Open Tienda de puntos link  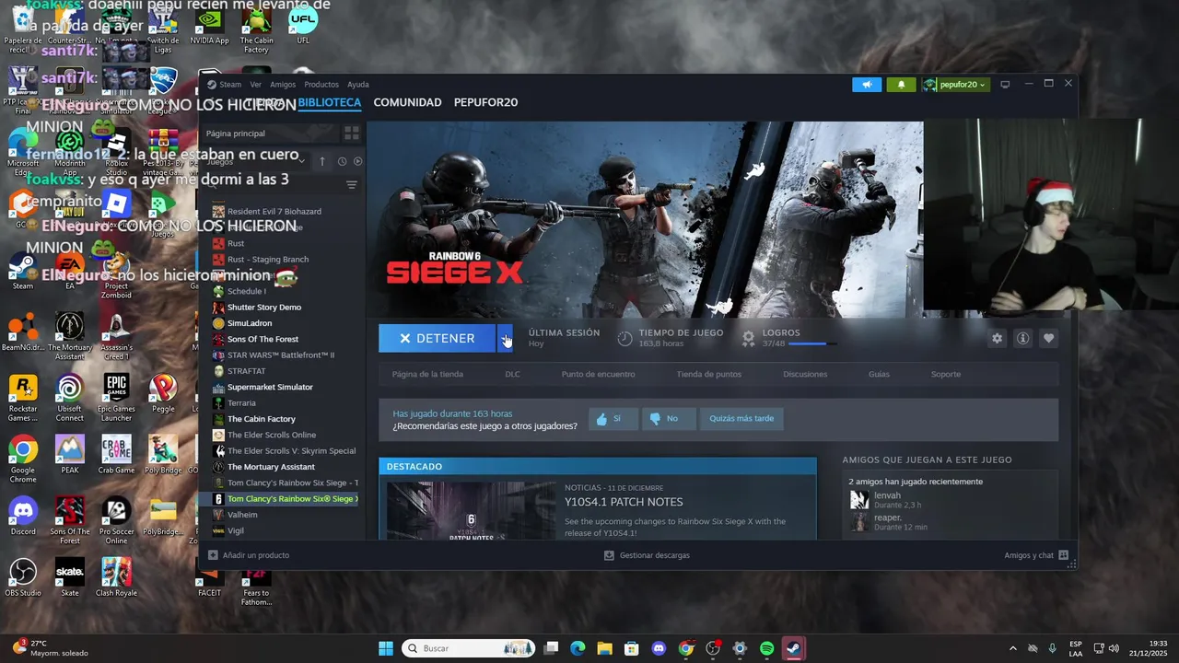pos(708,374)
